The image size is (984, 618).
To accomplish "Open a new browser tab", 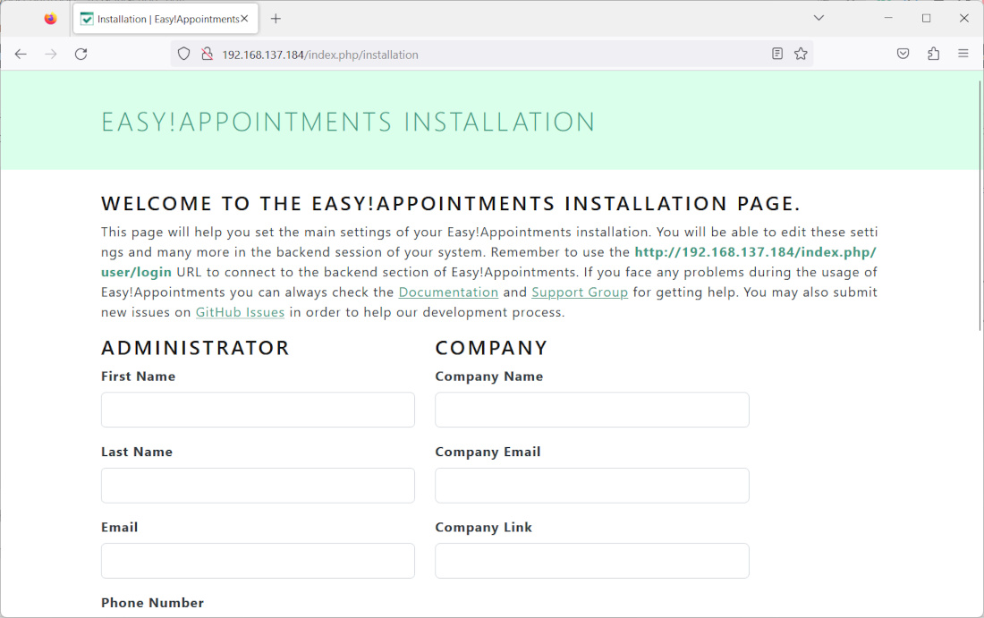I will pos(276,18).
